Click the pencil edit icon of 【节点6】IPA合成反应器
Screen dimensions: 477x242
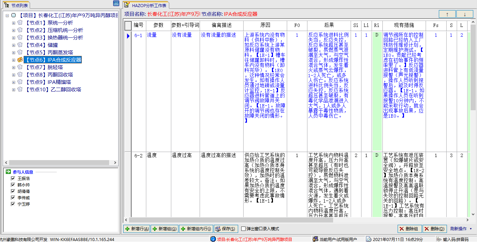(20, 60)
